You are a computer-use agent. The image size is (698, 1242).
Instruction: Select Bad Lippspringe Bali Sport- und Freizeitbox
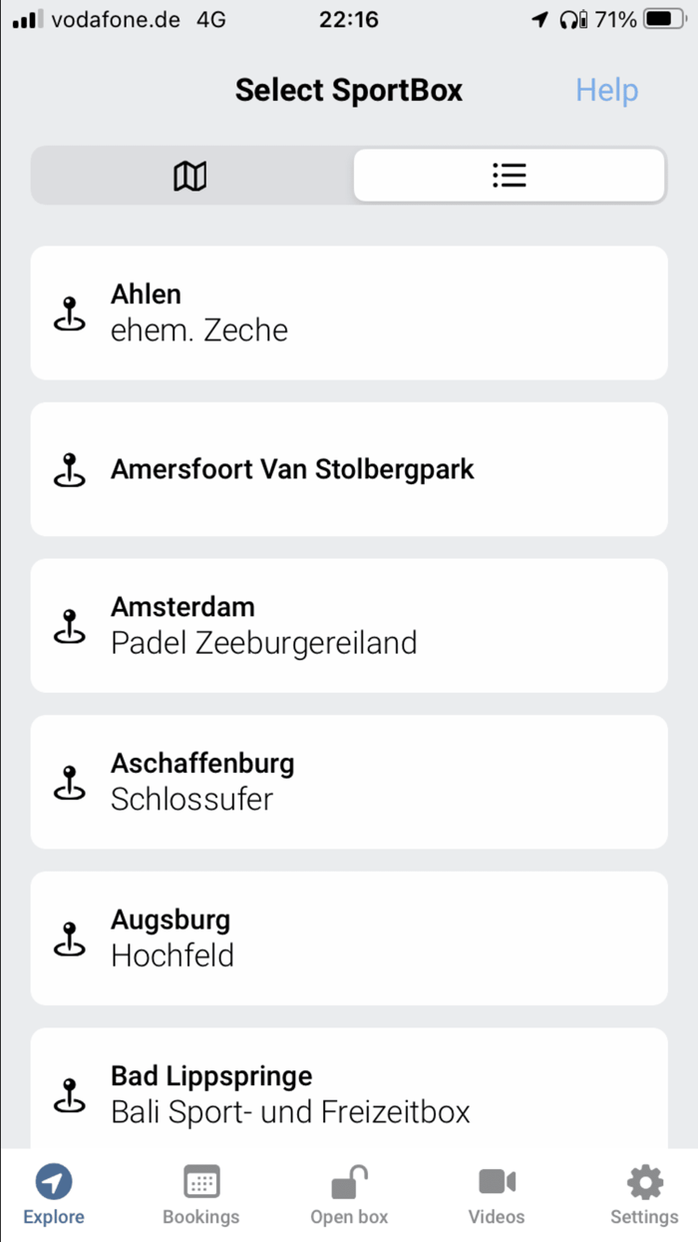349,1093
